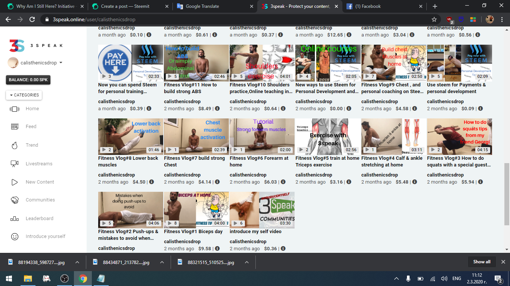510x286 pixels.
Task: Open the Introduce yourself section
Action: 15,236
